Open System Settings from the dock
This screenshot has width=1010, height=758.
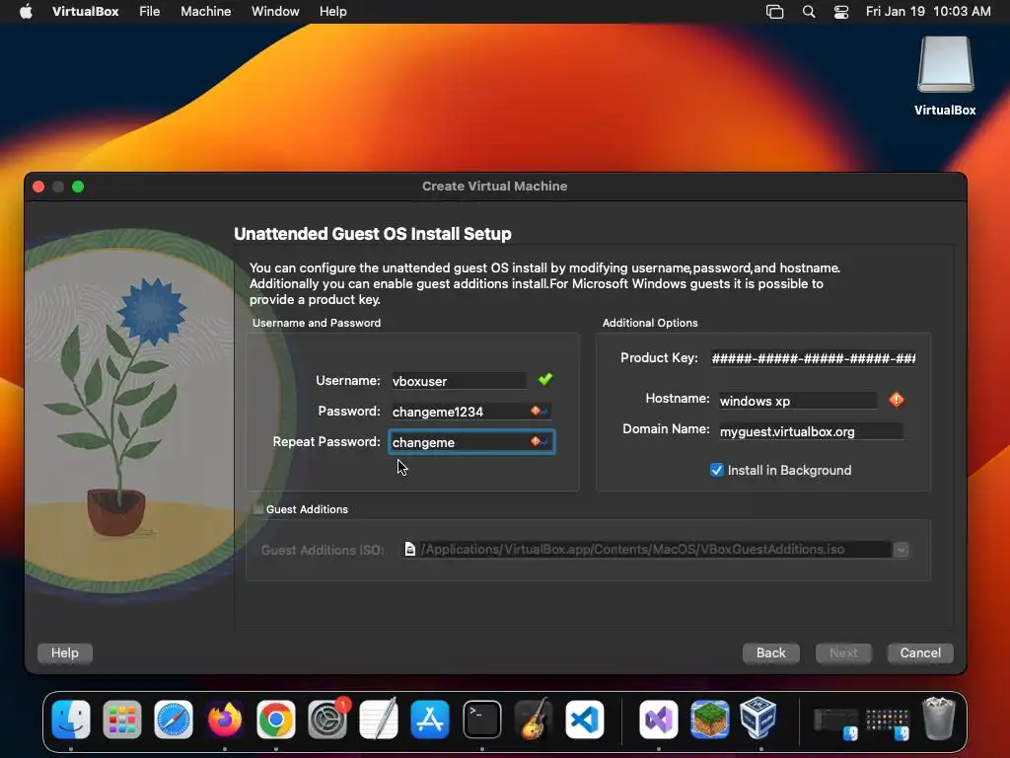(x=327, y=720)
